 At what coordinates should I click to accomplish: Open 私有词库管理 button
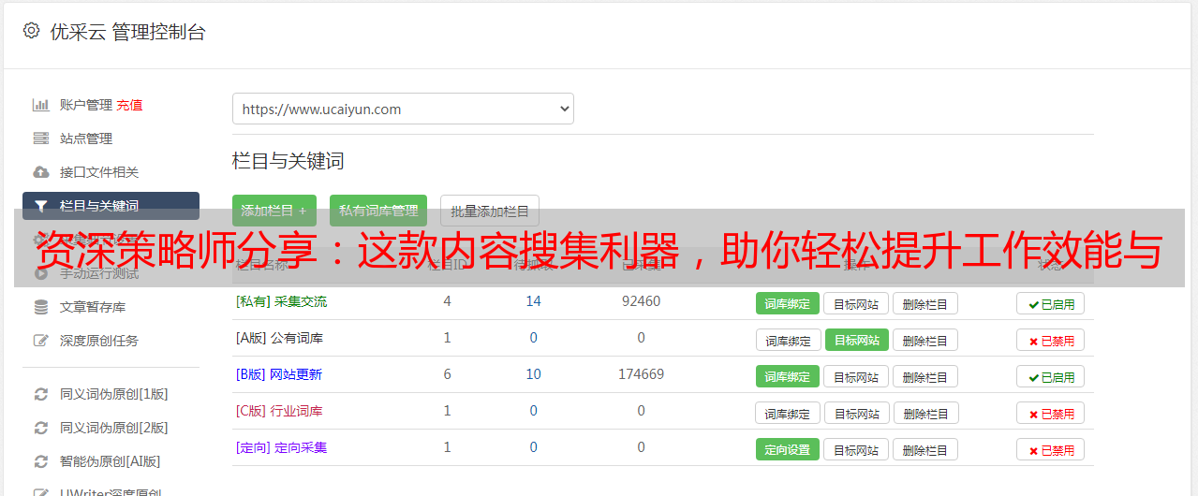click(378, 211)
